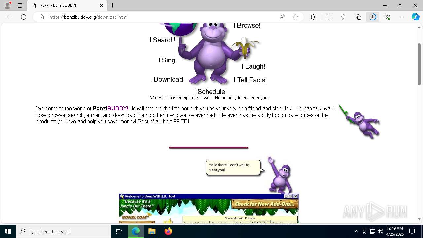
Task: Open the Windows Start menu
Action: pos(8,231)
